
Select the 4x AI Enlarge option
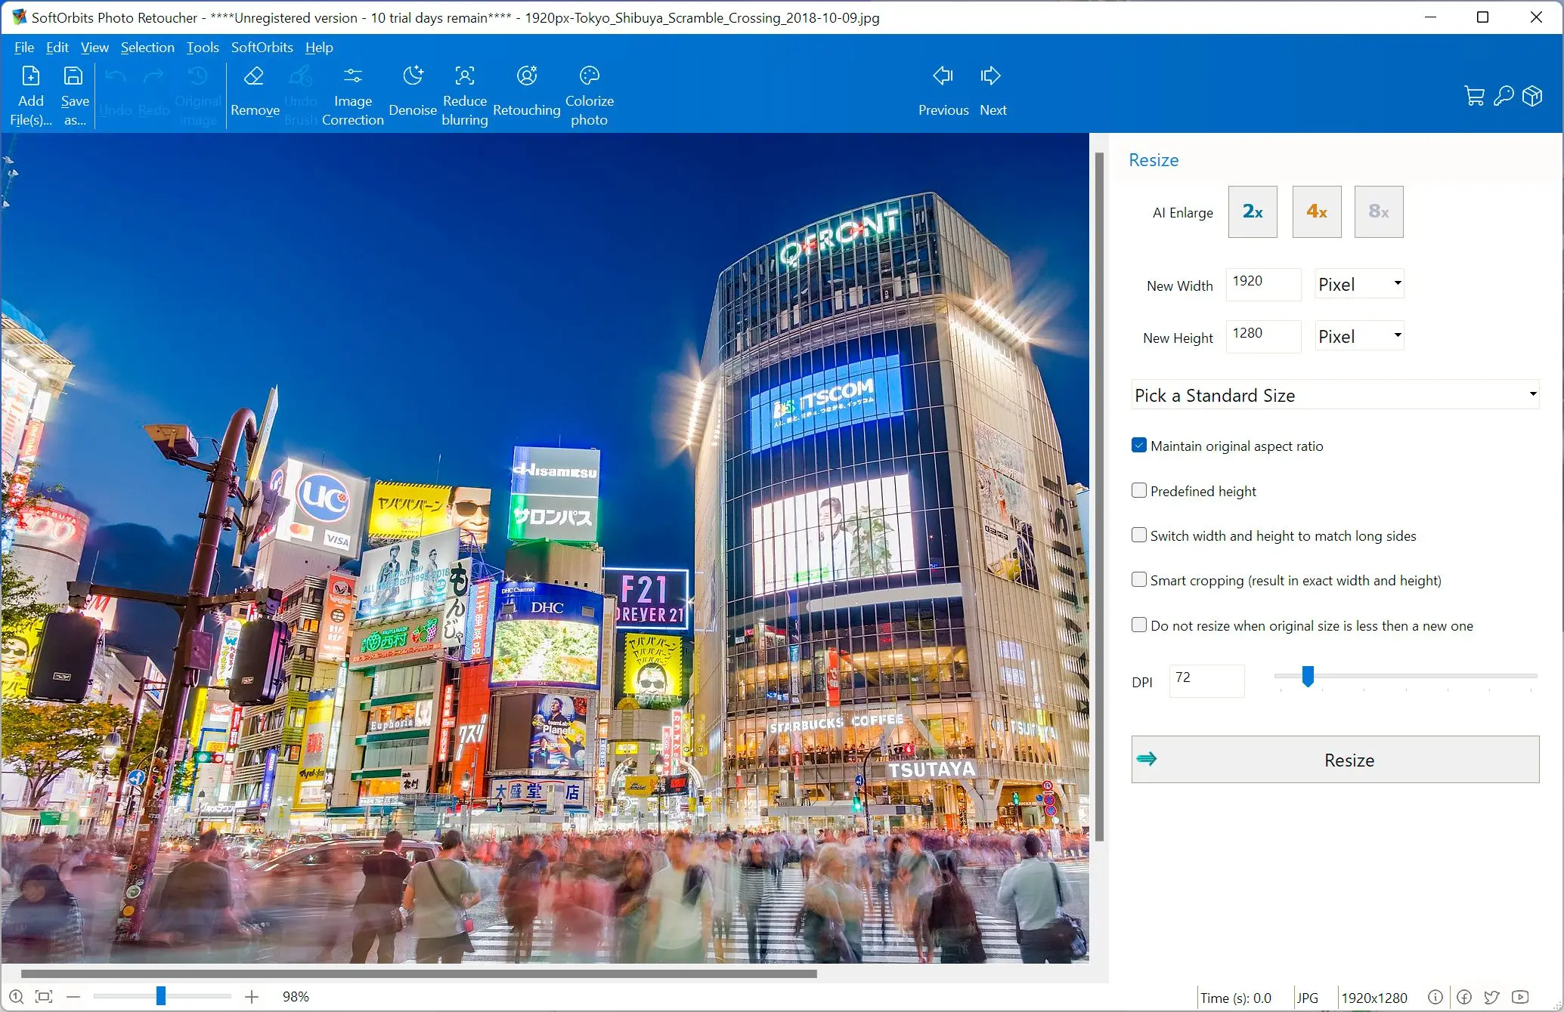[1315, 211]
